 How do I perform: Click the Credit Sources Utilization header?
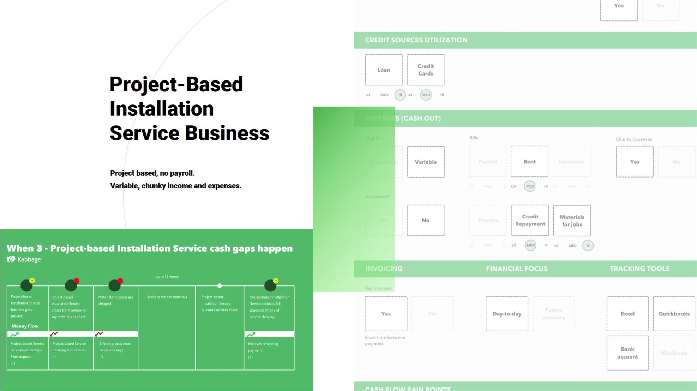[416, 40]
